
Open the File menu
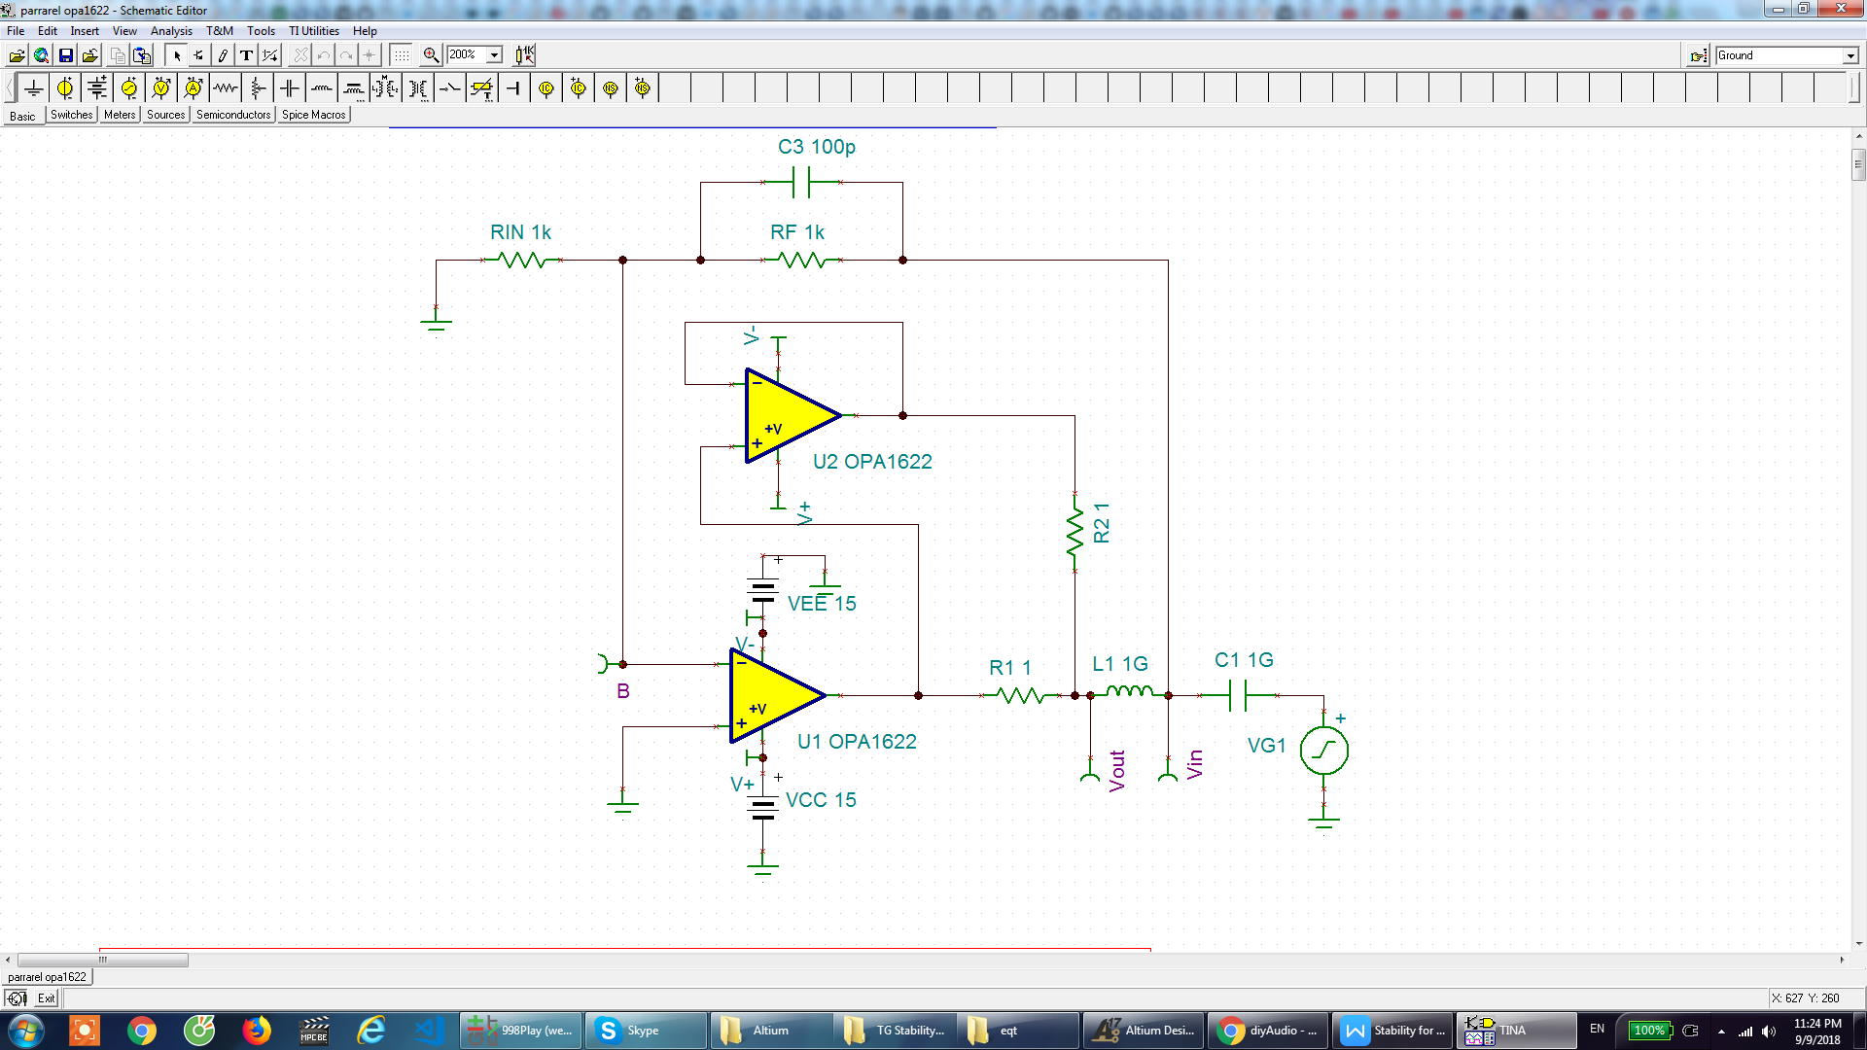(16, 31)
